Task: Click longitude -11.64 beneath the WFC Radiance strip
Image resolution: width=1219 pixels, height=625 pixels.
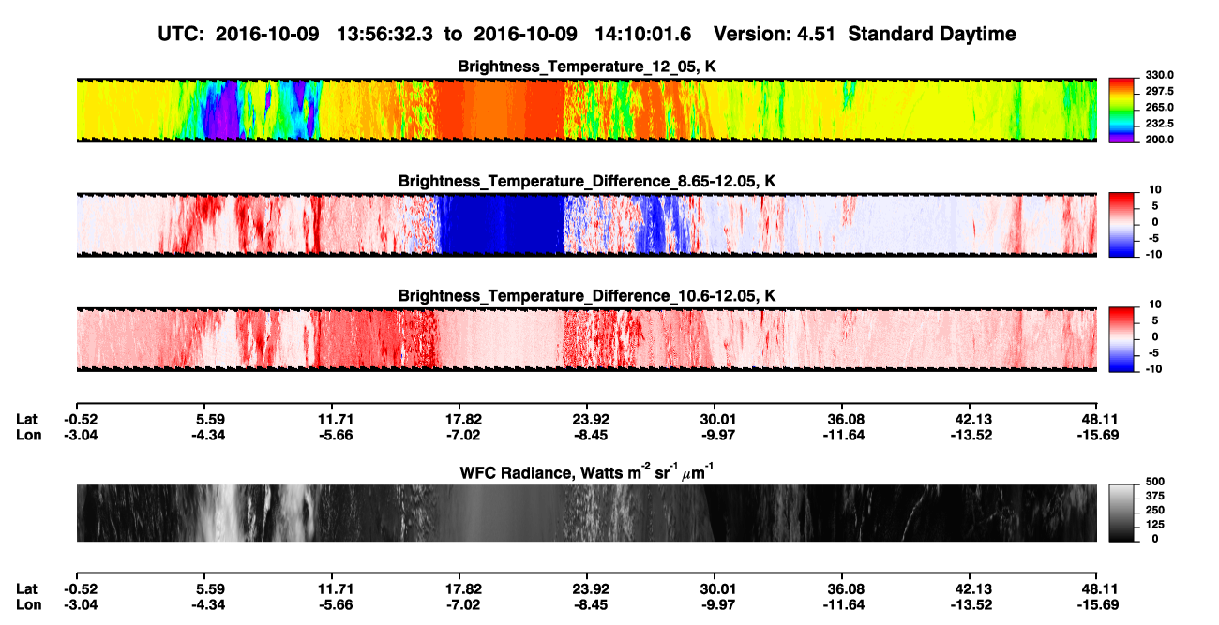Action: (x=841, y=605)
